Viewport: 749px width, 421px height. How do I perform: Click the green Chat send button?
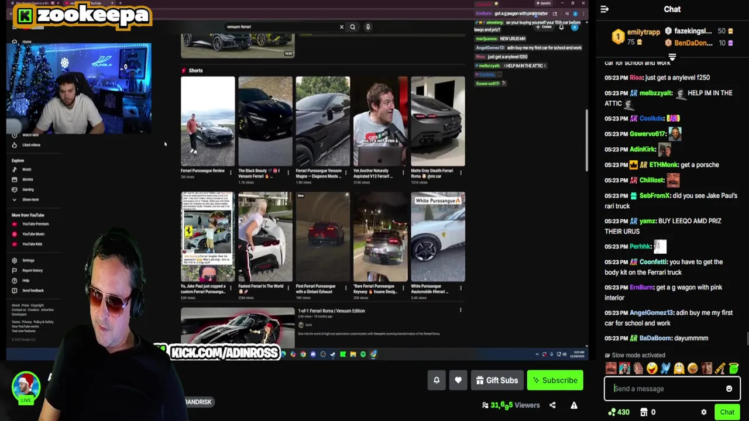727,412
